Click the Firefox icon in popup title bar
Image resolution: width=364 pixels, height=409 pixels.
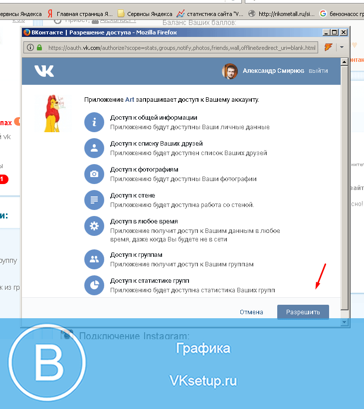(x=26, y=32)
